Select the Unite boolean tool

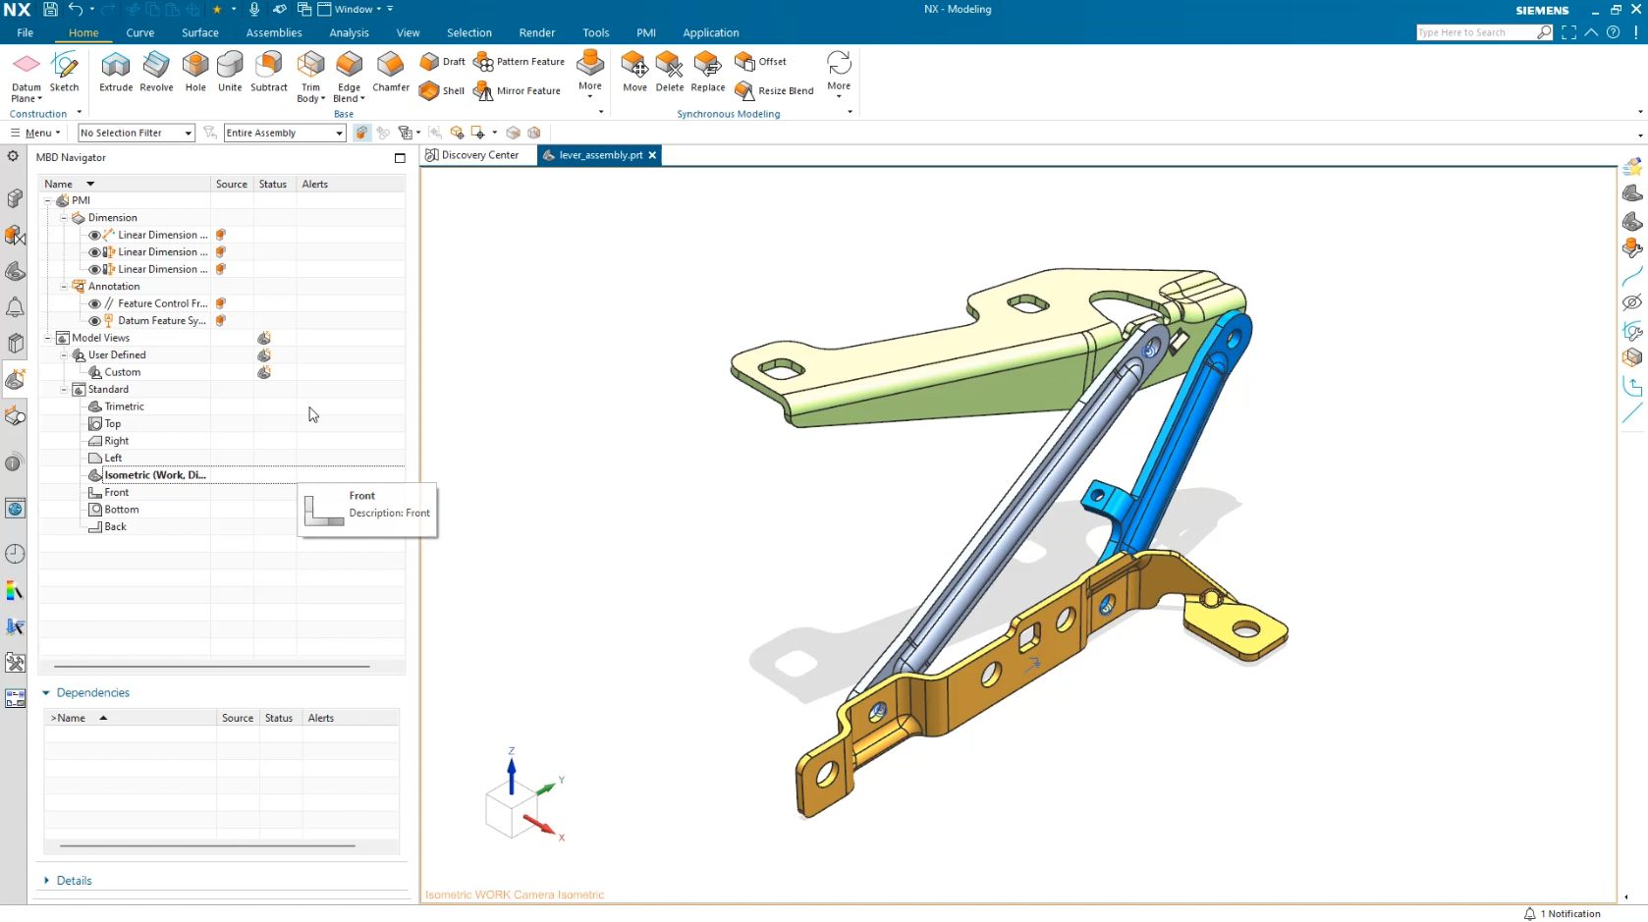pyautogui.click(x=229, y=73)
